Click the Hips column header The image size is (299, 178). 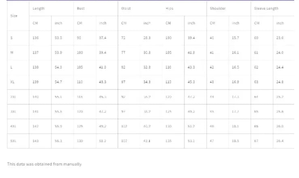170,8
